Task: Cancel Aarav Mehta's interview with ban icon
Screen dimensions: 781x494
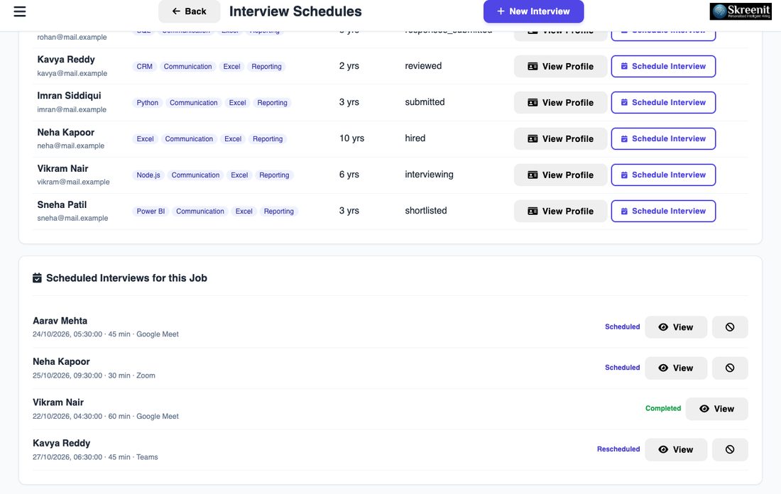Action: point(730,327)
